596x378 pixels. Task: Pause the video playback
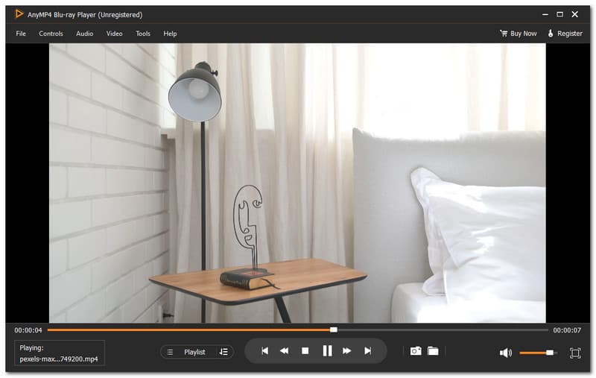coord(327,350)
